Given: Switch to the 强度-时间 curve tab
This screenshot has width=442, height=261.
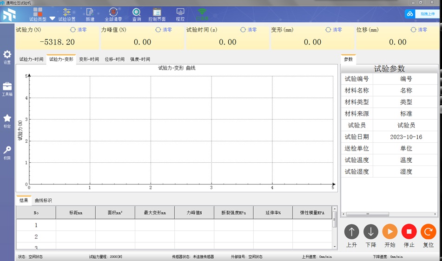Looking at the screenshot, I should 140,59.
